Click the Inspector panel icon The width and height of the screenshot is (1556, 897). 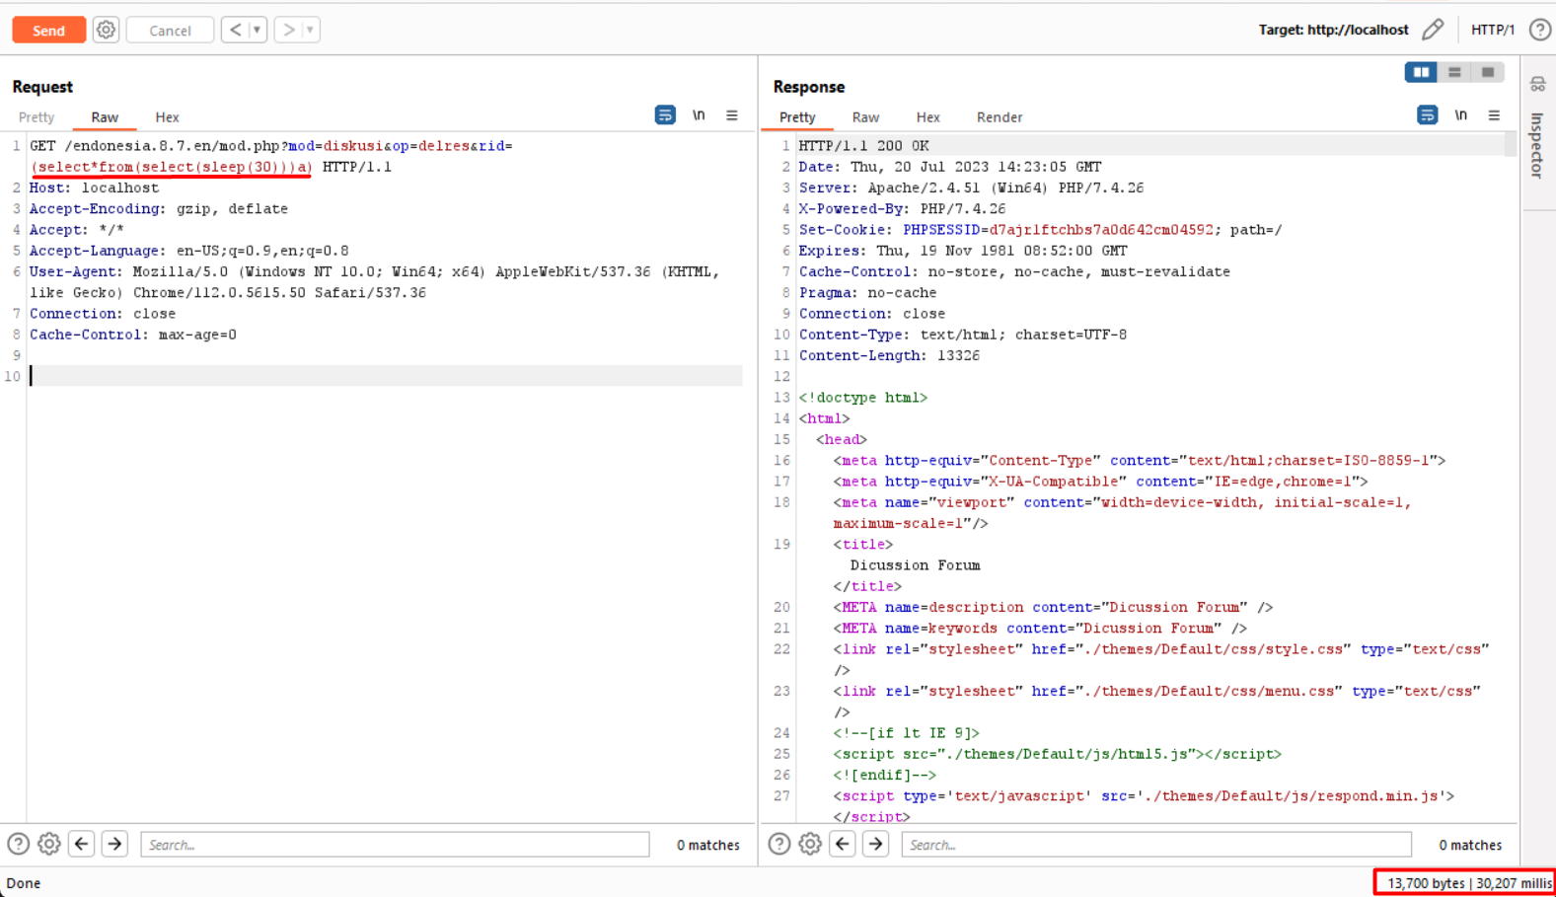point(1537,84)
